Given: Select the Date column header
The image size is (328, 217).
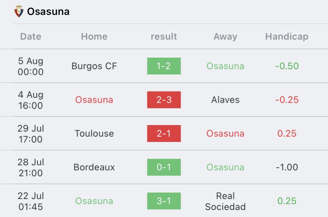Looking at the screenshot, I should pos(31,37).
